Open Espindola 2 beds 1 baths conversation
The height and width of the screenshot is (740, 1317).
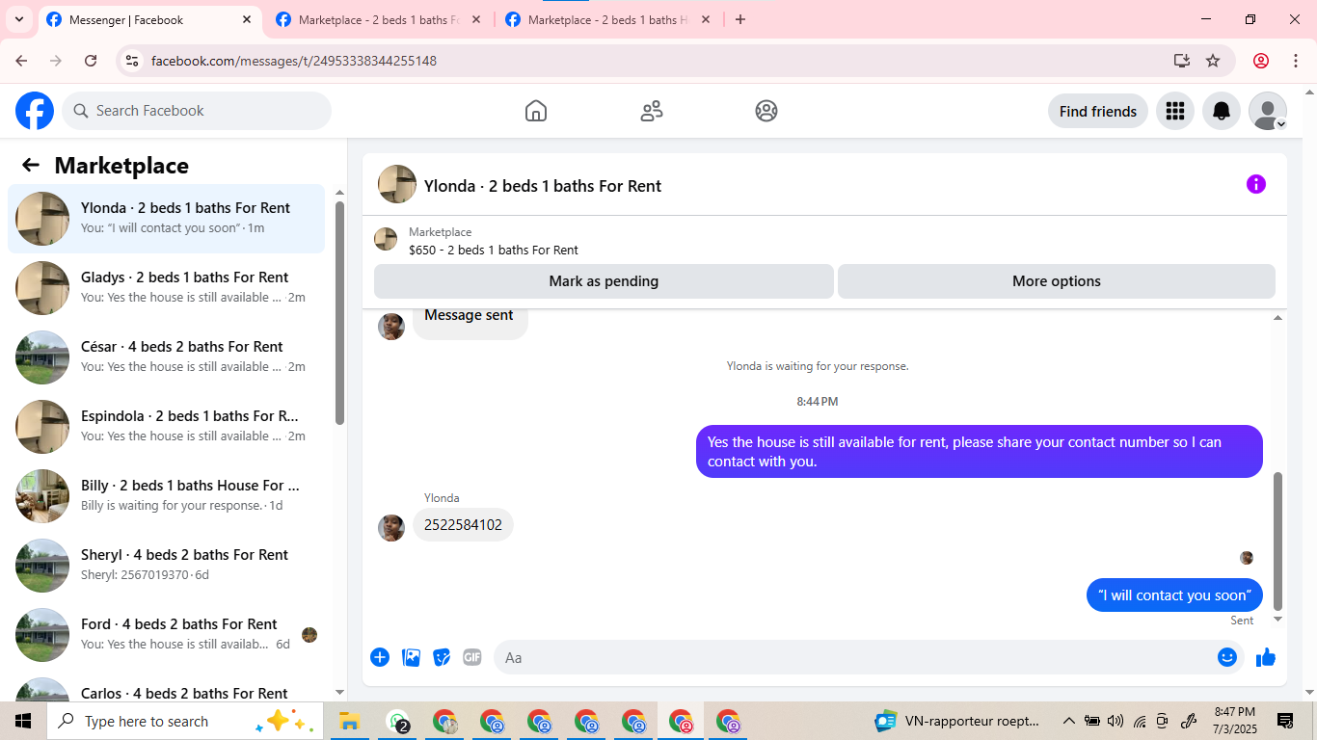[x=167, y=427]
